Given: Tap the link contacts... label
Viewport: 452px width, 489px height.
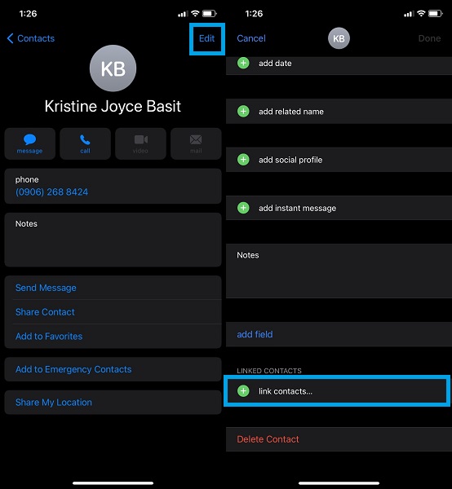Looking at the screenshot, I should coord(286,391).
